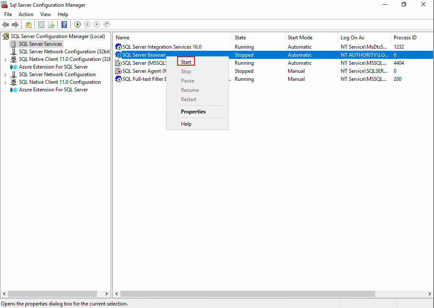This screenshot has height=308, width=434.
Task: Click the "NT Service\SQLSER..." log on cell
Action: coord(364,71)
